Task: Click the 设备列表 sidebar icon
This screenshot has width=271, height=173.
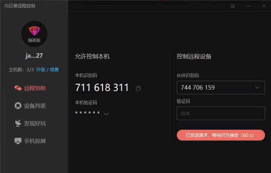Action: point(18,106)
